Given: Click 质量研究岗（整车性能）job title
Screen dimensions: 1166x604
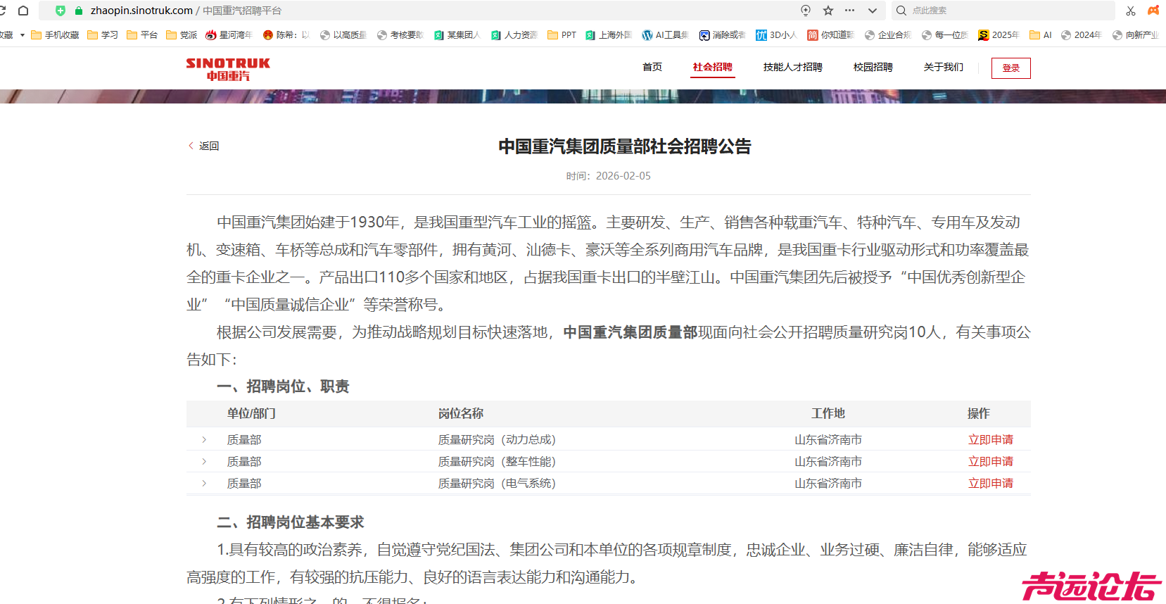Looking at the screenshot, I should (497, 461).
